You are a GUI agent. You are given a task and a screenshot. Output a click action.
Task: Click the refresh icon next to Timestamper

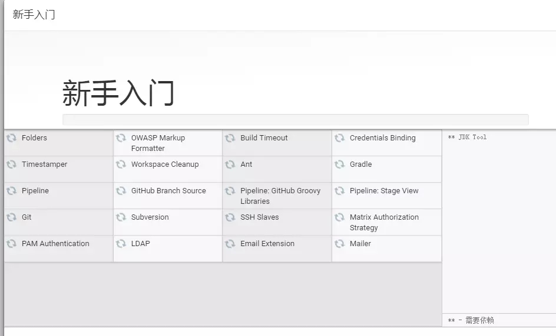pos(11,164)
